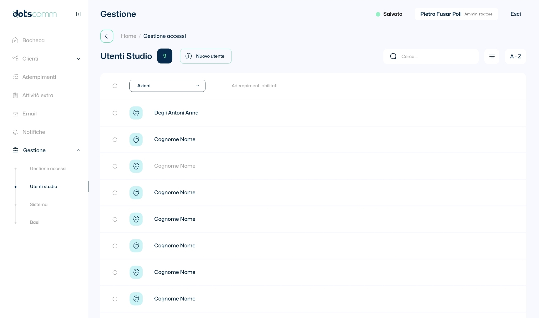This screenshot has width=539, height=318.
Task: Click the Email envelope icon
Action: (15, 114)
